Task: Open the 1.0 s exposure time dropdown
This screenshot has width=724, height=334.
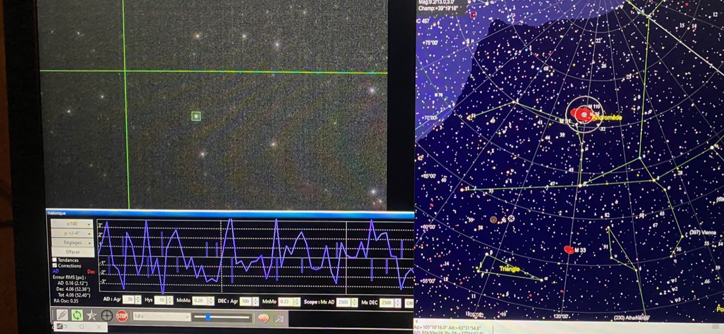Action: pyautogui.click(x=162, y=316)
